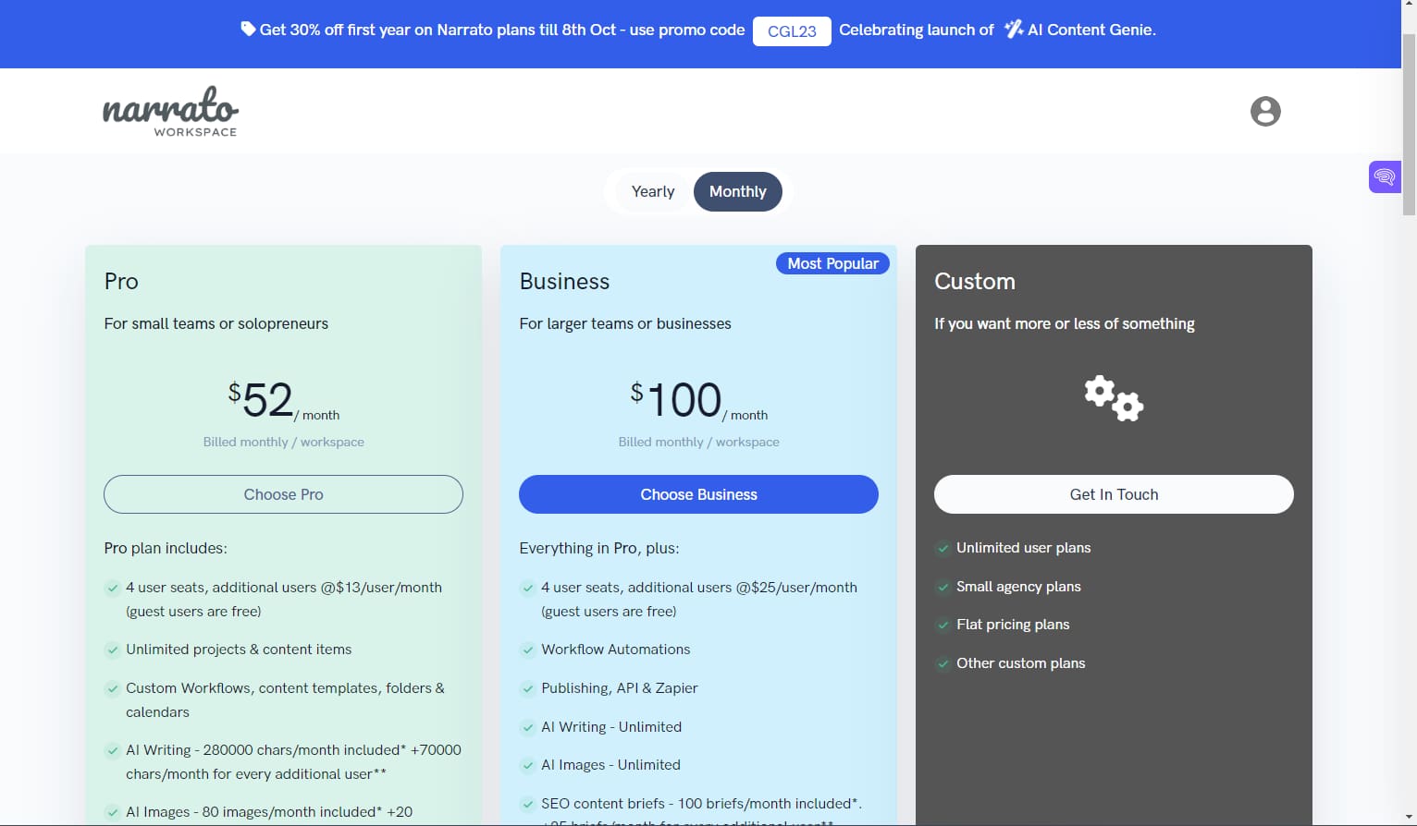Viewport: 1417px width, 826px height.
Task: Click checkmark beside AI Images - Unlimited
Action: [527, 766]
